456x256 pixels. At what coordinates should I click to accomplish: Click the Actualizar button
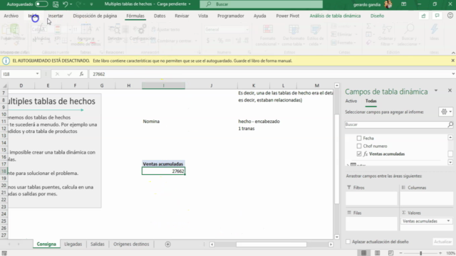click(443, 242)
